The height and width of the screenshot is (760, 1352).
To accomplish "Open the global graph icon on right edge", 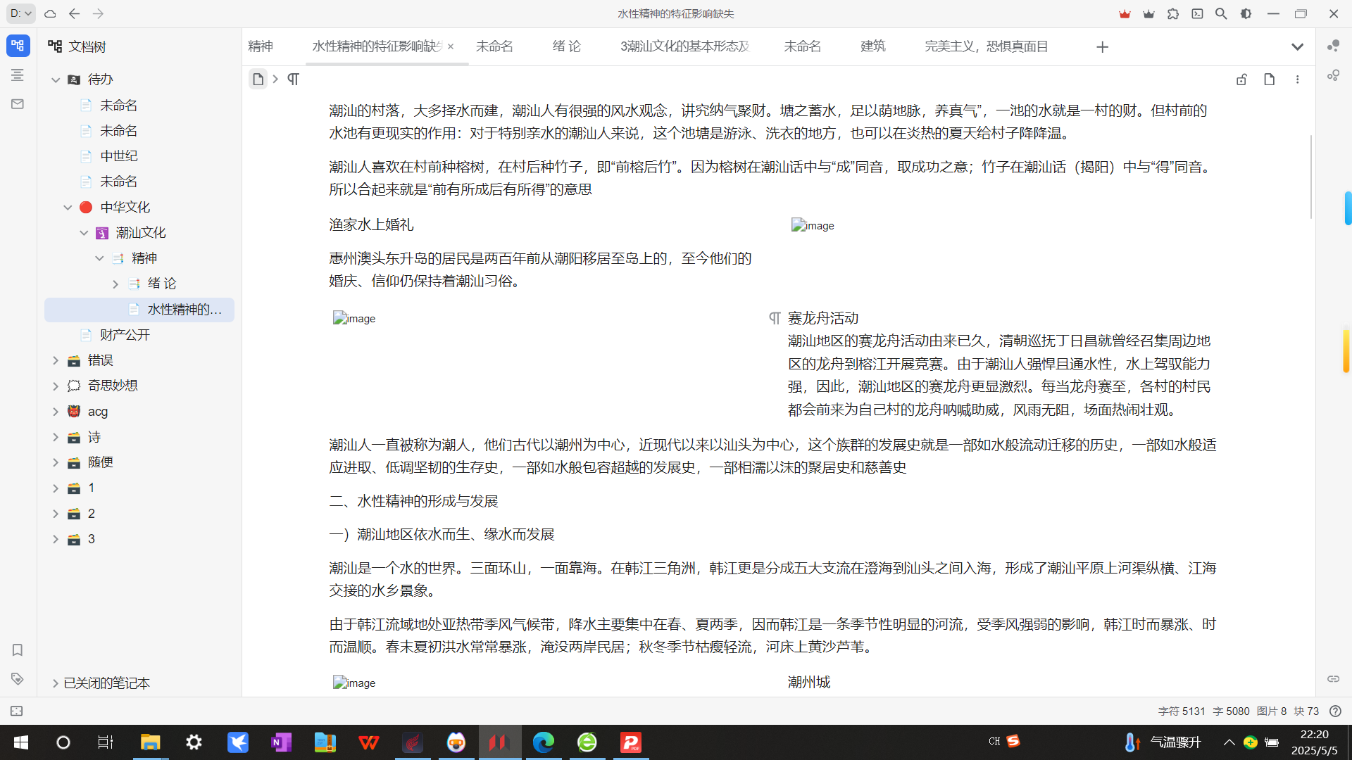I will pos(1333,75).
